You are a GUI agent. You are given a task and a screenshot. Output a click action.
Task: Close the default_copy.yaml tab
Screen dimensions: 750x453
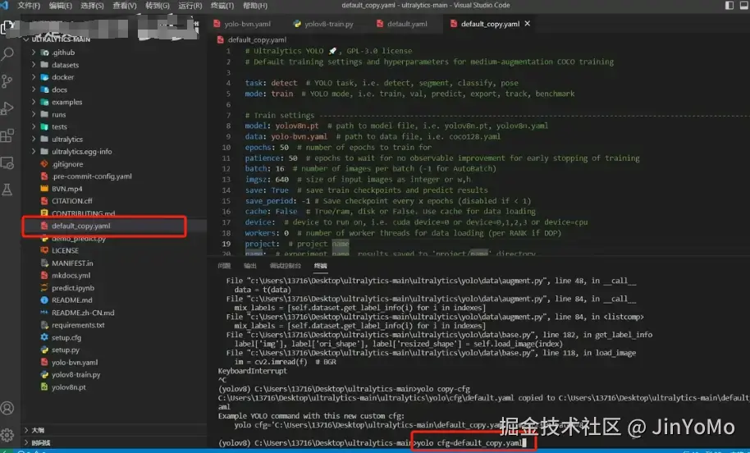pos(527,24)
